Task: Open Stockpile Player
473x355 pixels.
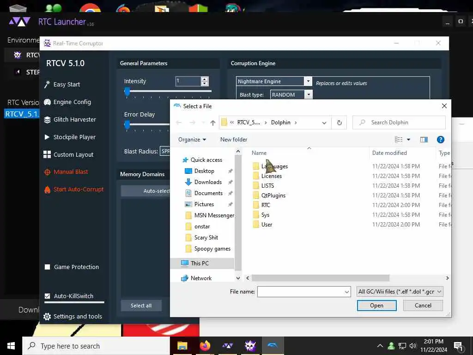Action: tap(74, 137)
